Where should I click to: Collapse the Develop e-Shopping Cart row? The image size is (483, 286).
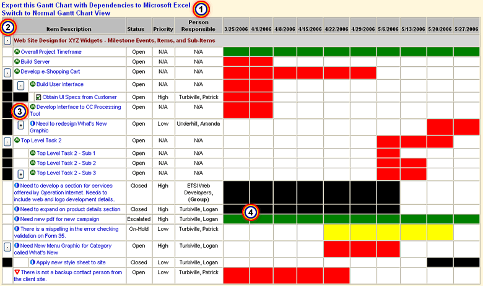point(7,72)
